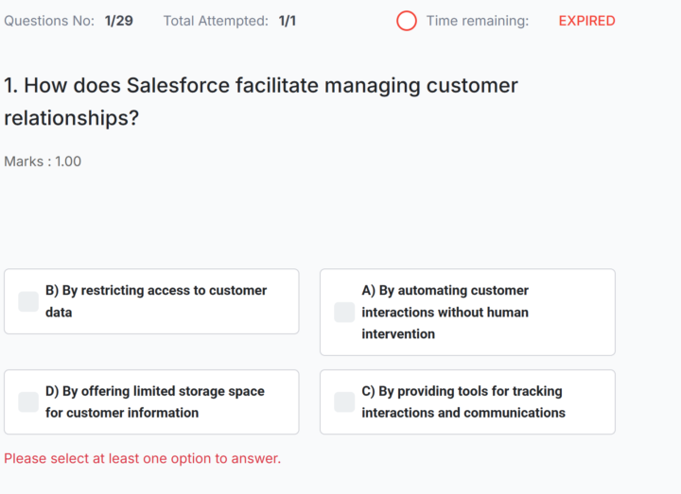This screenshot has height=494, width=681.
Task: Click the "Total Attempted:" label
Action: [x=216, y=21]
